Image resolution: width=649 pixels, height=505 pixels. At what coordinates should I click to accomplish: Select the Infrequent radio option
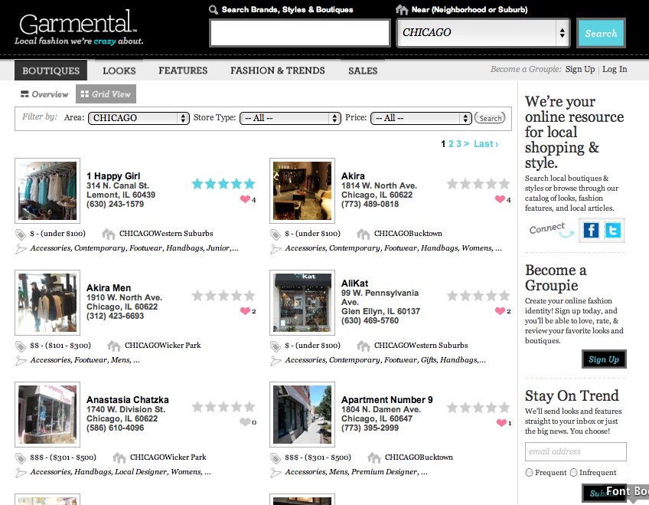click(574, 472)
